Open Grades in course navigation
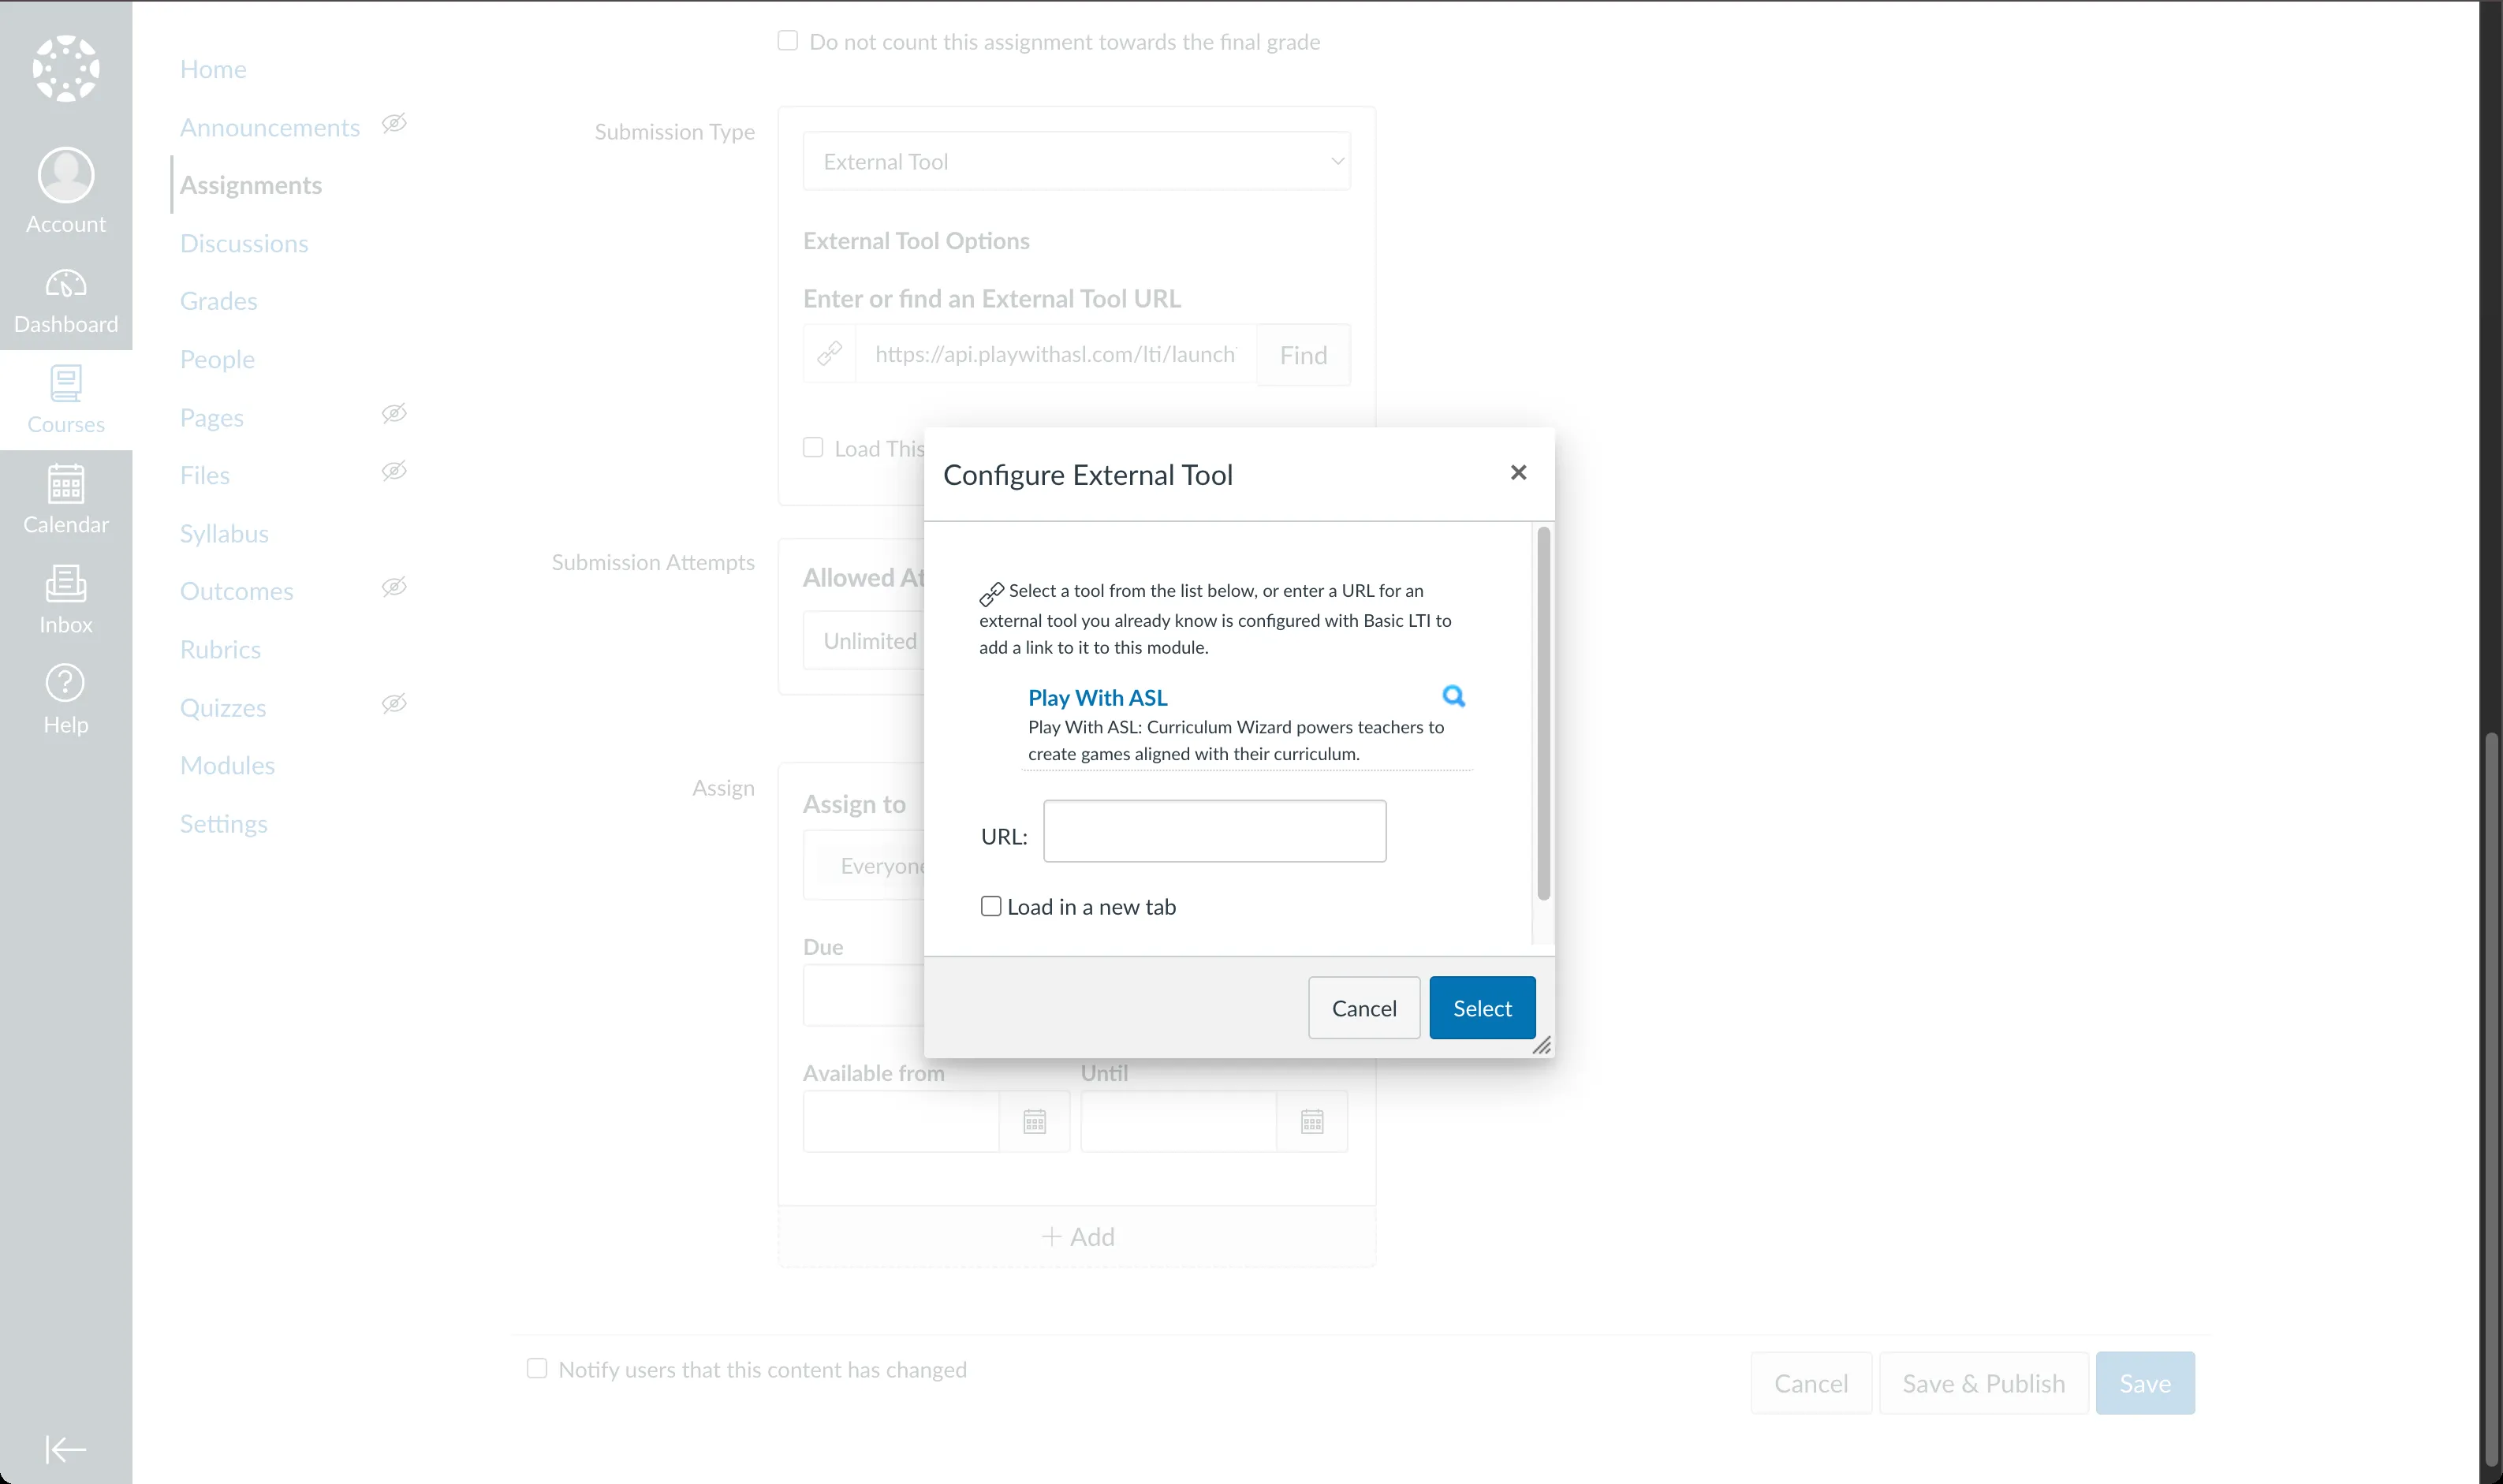 (219, 301)
